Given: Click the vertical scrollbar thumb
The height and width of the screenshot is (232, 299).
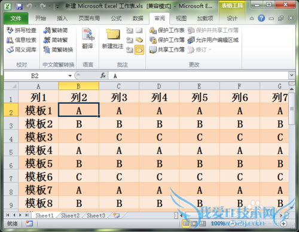Looking at the screenshot, I should (x=292, y=109).
